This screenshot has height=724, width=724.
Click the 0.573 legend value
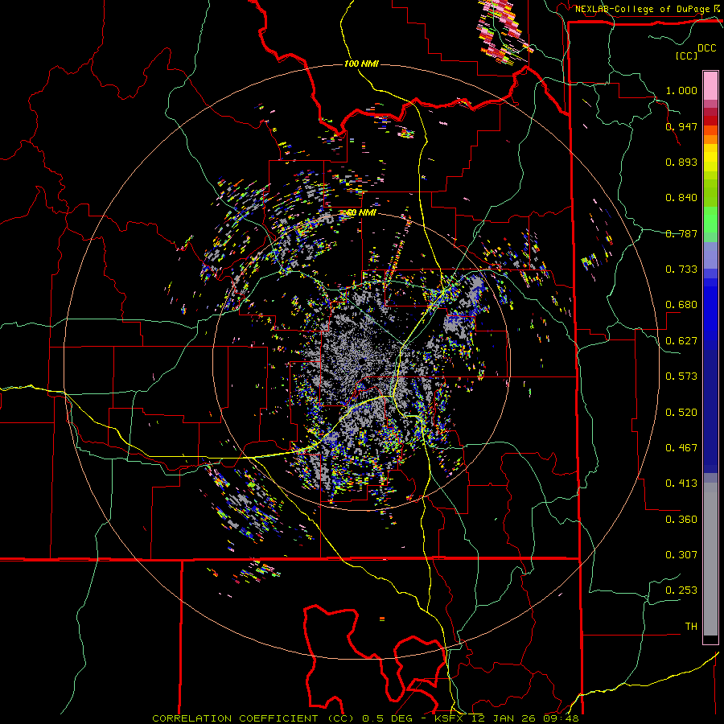681,376
